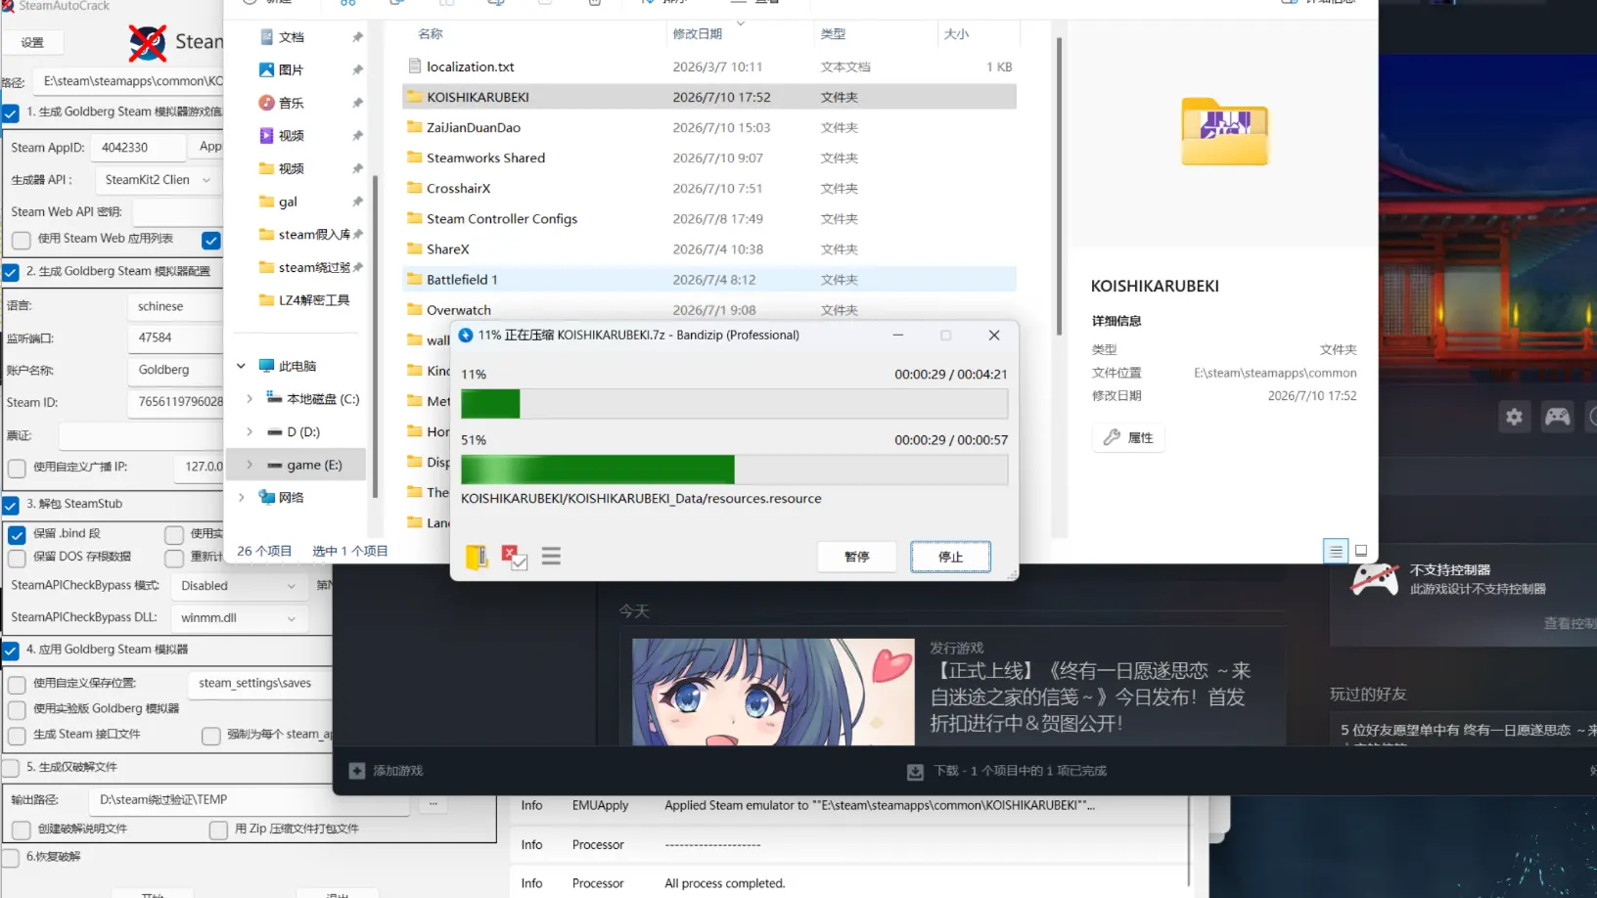Open the 生成器 API SteamKit2 dropdown
Screen dimensions: 1597x898
[x=158, y=180]
